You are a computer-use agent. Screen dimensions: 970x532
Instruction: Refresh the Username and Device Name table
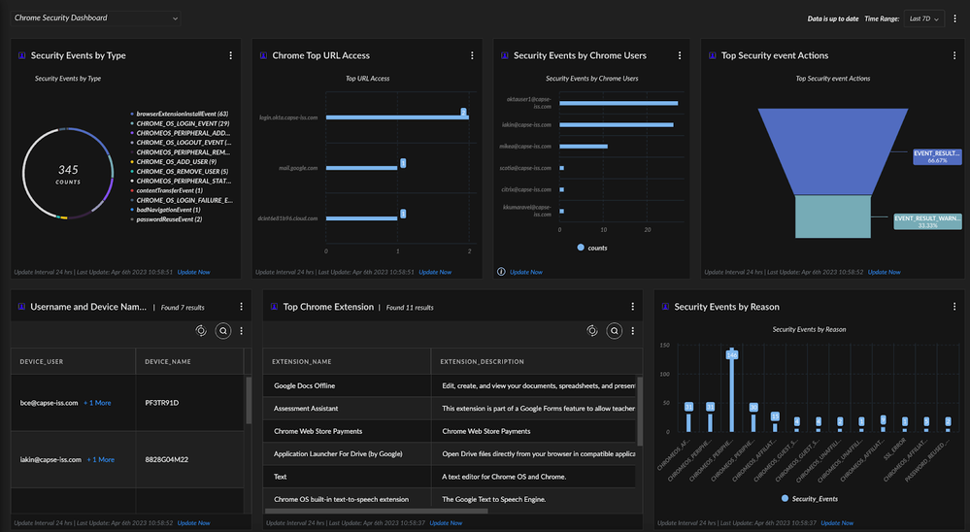pyautogui.click(x=201, y=331)
